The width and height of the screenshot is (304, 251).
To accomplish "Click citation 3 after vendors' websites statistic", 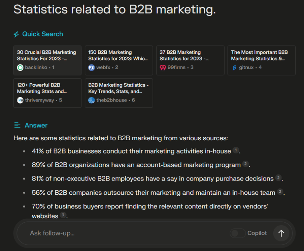I will pos(63,215).
